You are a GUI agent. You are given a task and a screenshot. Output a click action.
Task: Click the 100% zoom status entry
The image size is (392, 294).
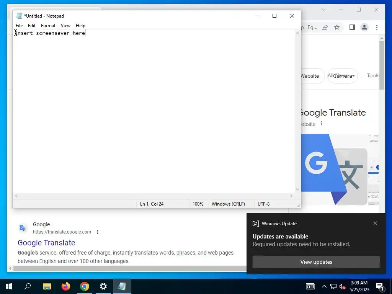coord(198,204)
